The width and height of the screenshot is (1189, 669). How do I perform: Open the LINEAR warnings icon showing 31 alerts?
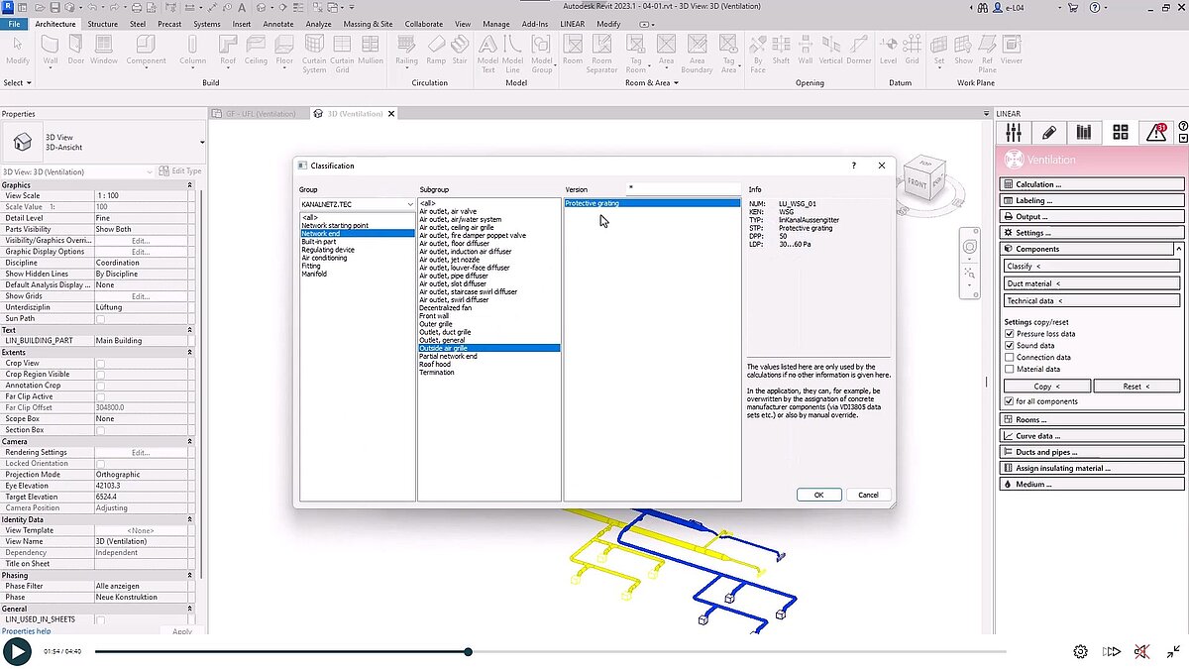coord(1157,132)
